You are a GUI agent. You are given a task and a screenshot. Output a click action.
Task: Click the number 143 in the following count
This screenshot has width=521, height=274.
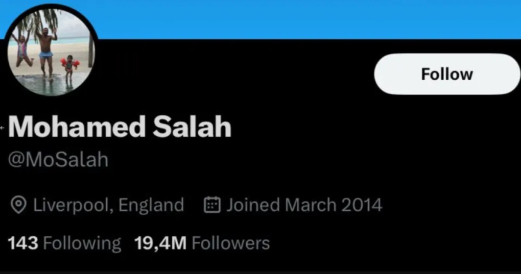[x=23, y=243]
